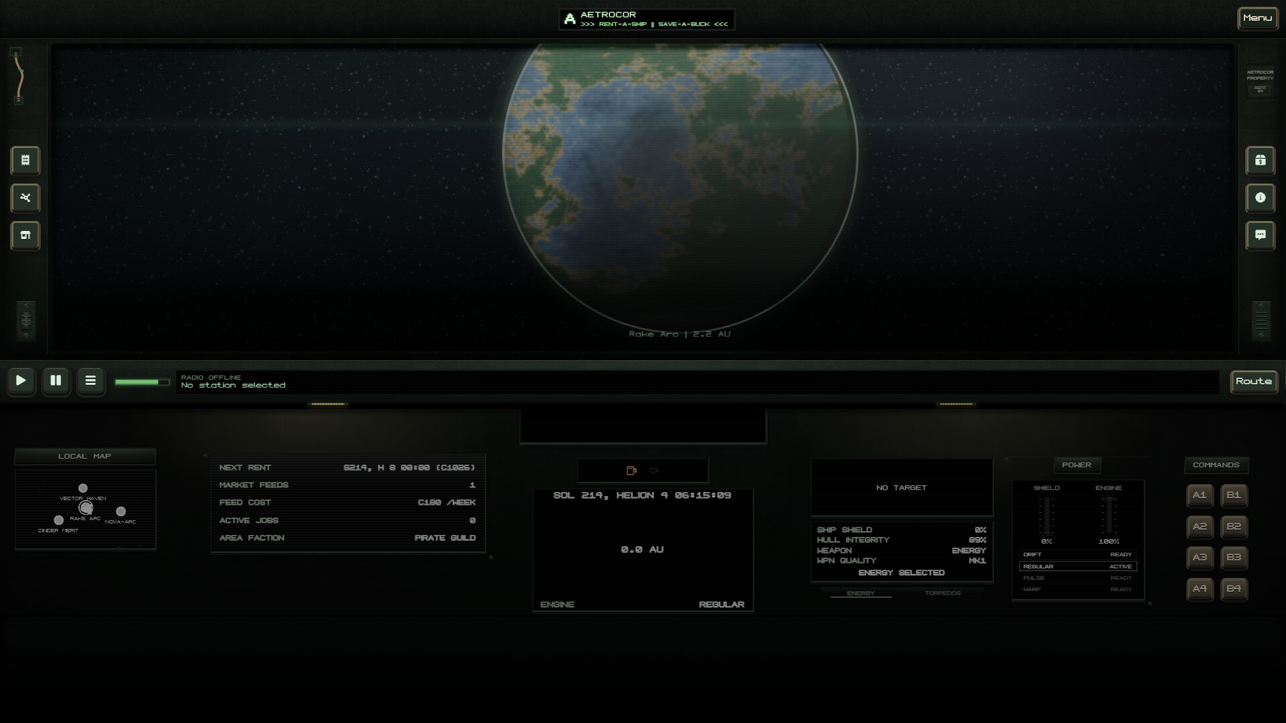Viewport: 1286px width, 723px height.
Task: Select Regular engine mode
Action: (x=1078, y=566)
